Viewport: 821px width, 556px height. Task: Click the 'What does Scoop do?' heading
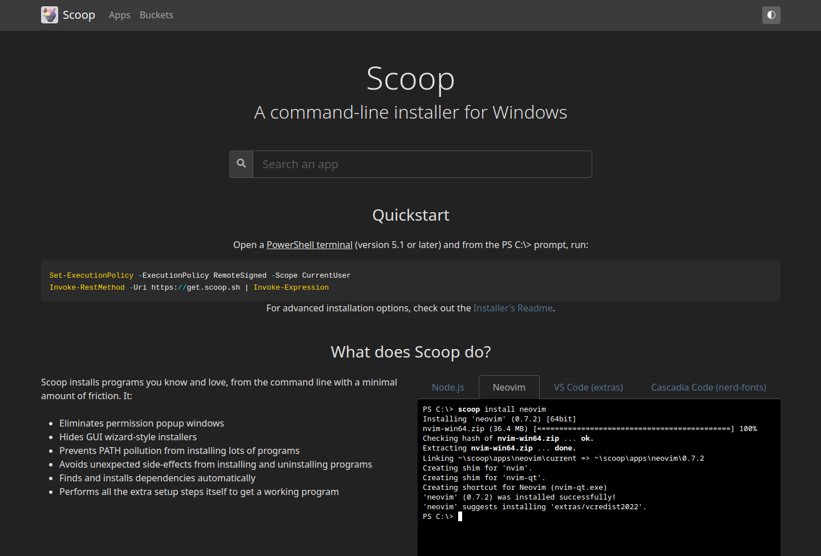[x=411, y=352]
